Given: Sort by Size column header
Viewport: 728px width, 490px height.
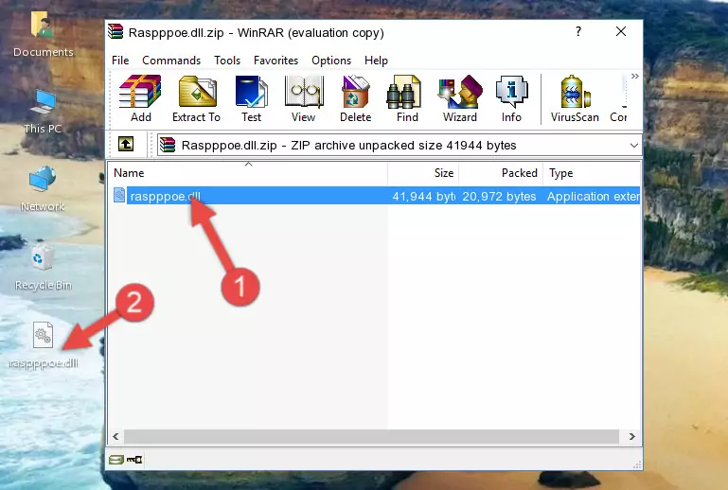Looking at the screenshot, I should coord(423,172).
